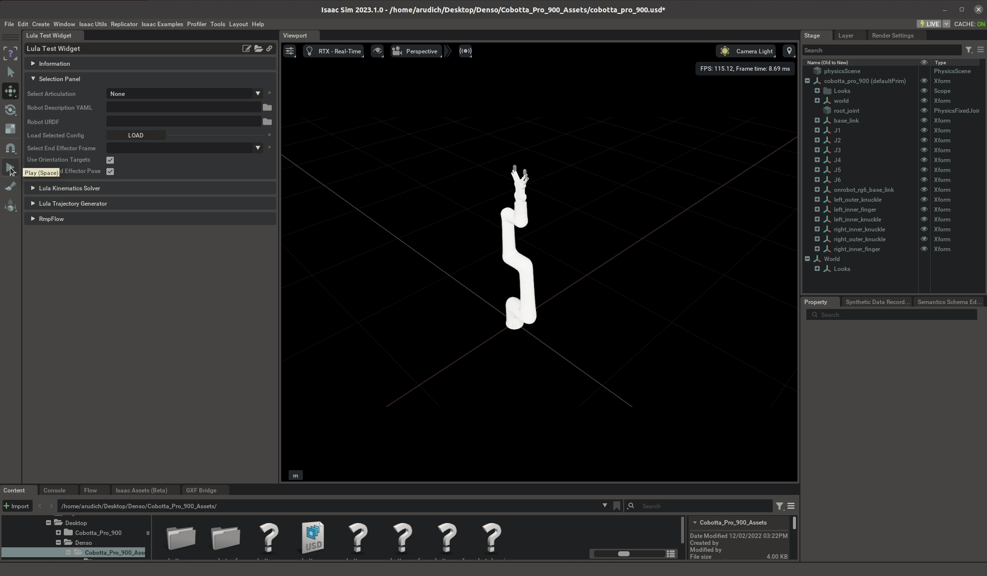
Task: Select the Scale tool in left toolbar
Action: (x=10, y=129)
